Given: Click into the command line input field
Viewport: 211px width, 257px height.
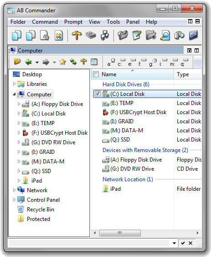Looking at the screenshot, I should (89, 243).
